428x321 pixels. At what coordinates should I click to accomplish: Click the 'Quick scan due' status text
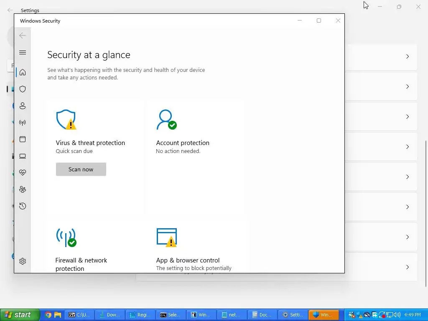pos(74,151)
